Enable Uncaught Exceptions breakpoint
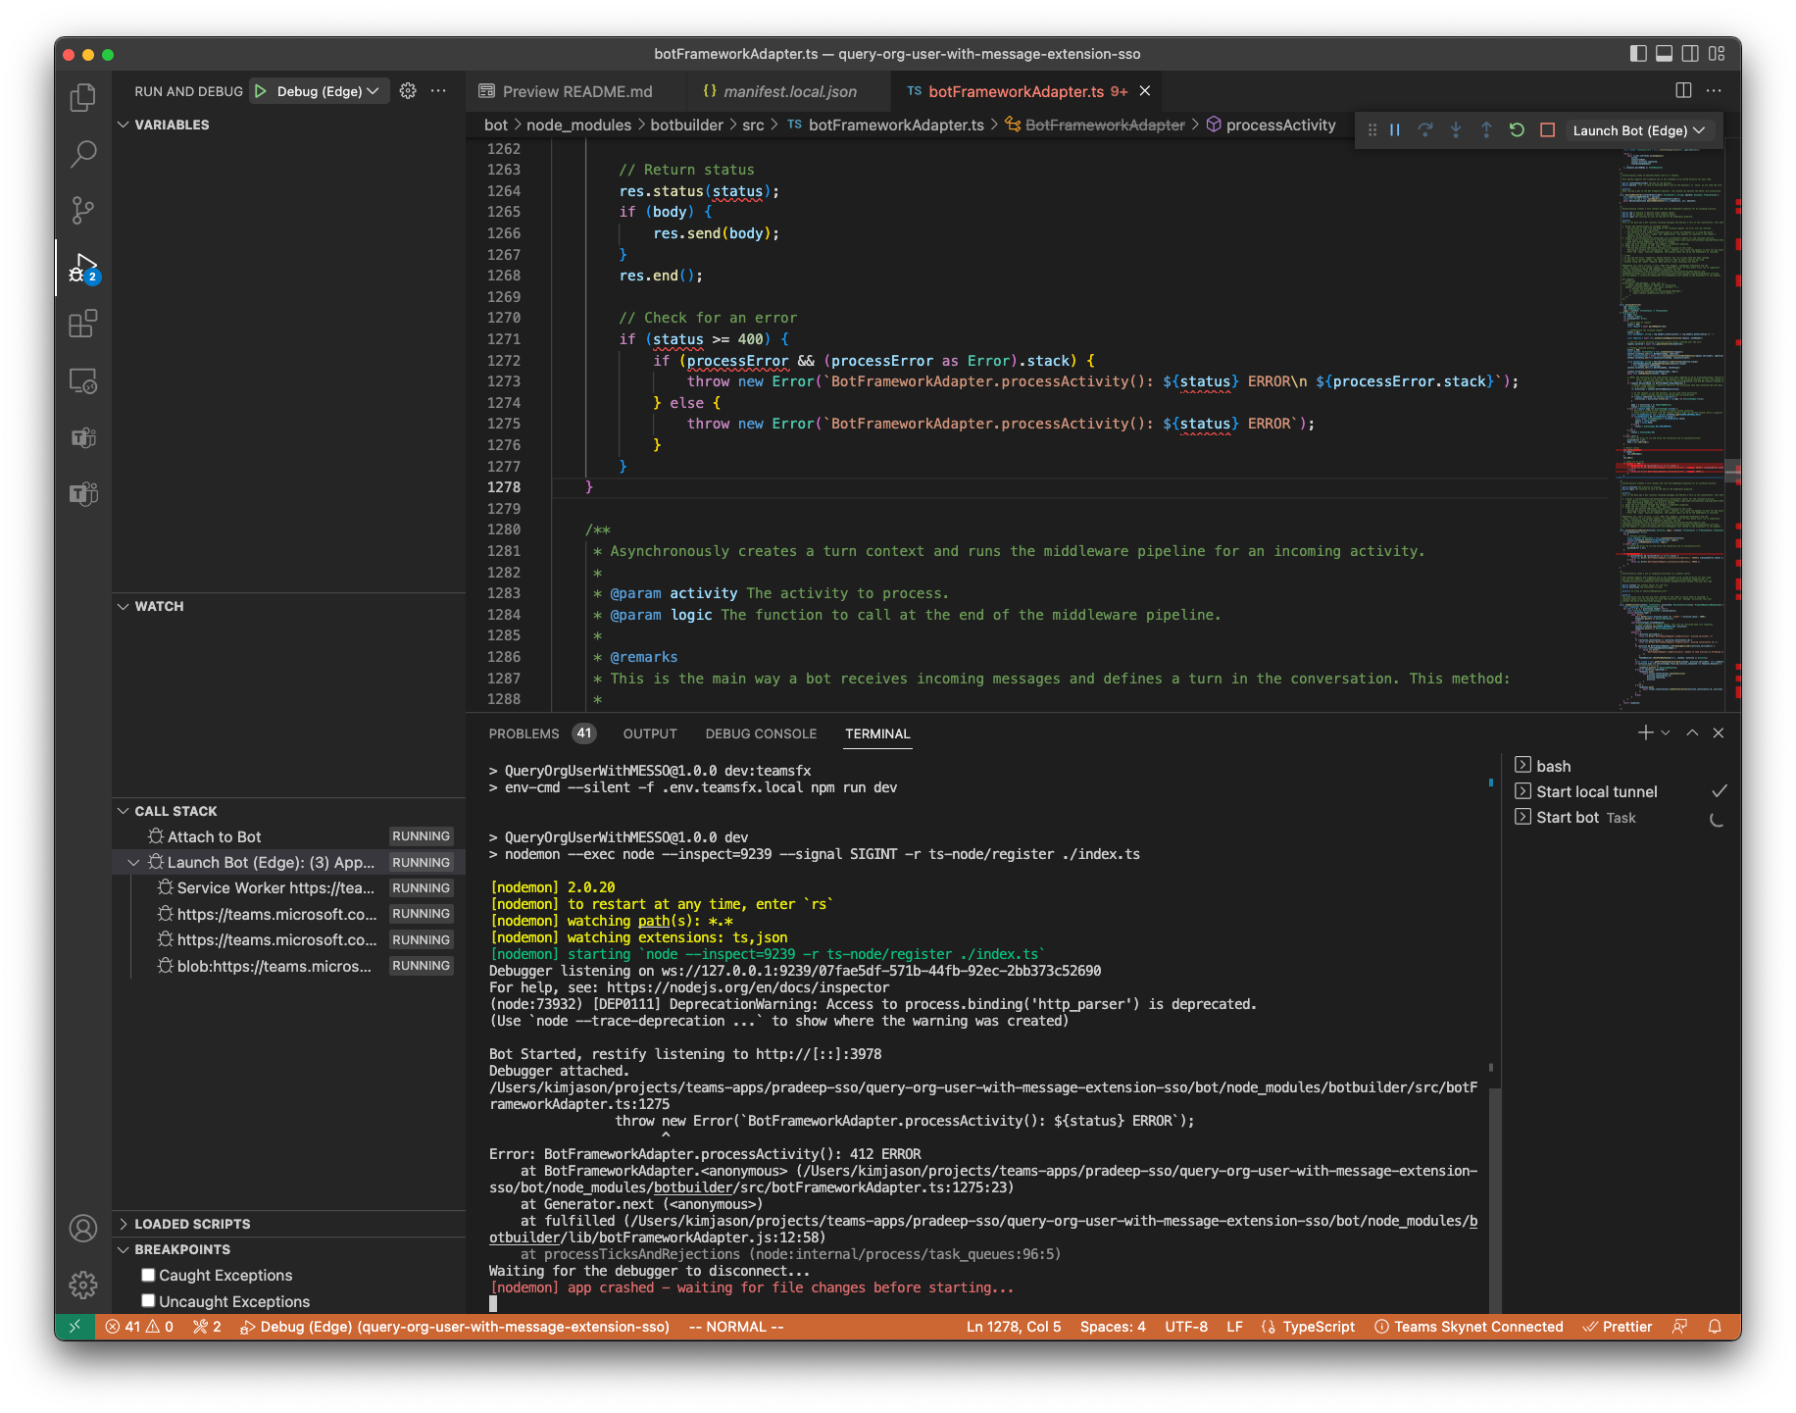The width and height of the screenshot is (1796, 1413). (148, 1301)
